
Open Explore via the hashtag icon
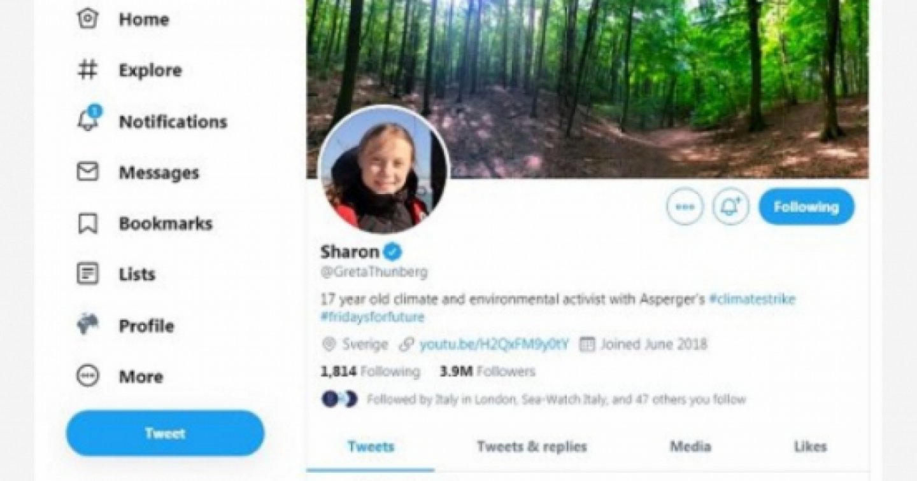87,70
